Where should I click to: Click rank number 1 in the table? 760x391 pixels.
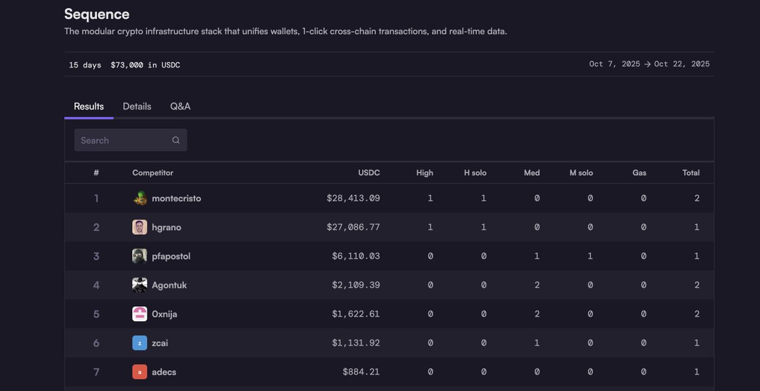click(96, 199)
